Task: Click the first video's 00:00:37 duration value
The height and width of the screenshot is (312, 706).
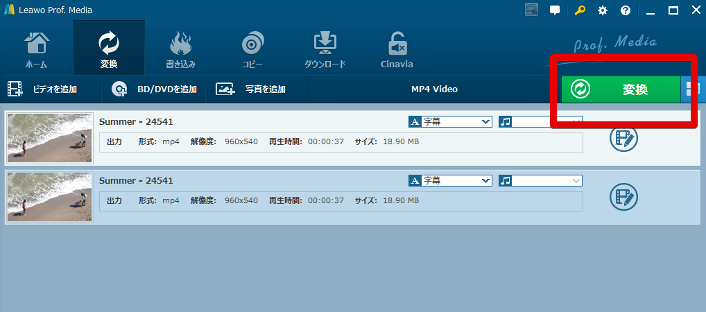Action: point(326,142)
